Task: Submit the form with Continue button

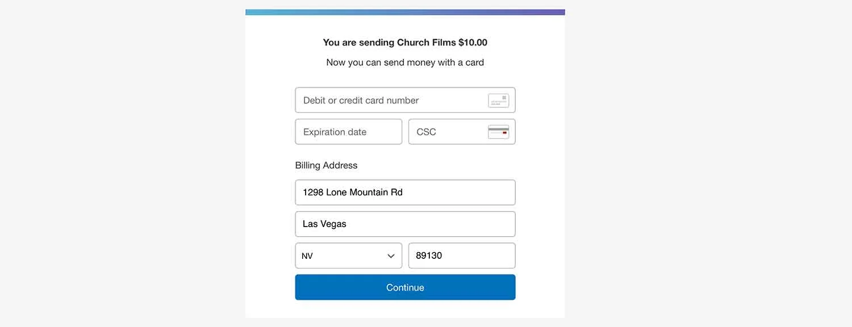Action: (405, 287)
